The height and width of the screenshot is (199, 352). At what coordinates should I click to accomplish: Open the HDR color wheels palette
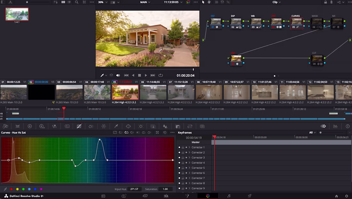pyautogui.click(x=42, y=126)
